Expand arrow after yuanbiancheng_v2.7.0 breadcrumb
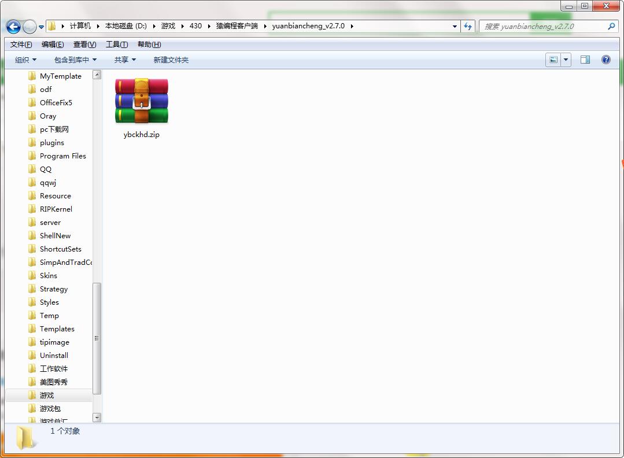624x458 pixels. 352,26
